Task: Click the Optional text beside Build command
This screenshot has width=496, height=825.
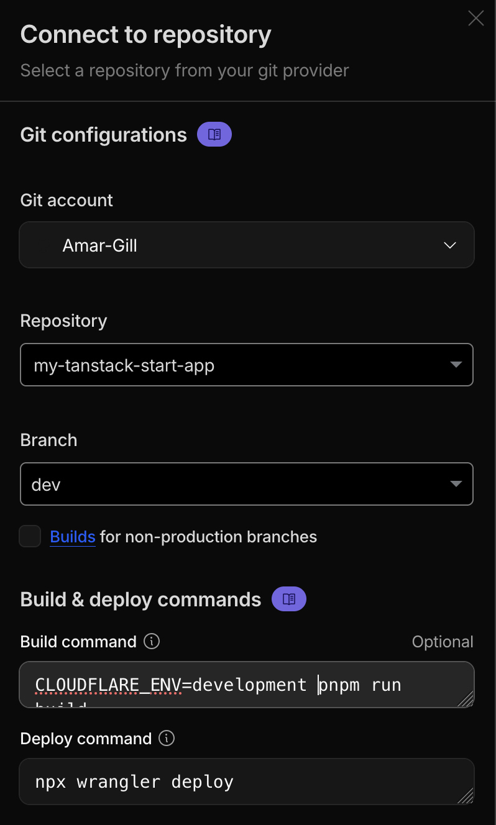Action: pyautogui.click(x=443, y=642)
